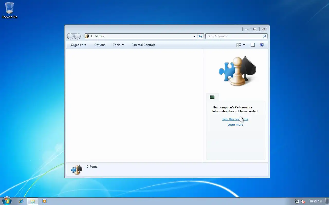Open the address bar history dropdown arrow
The width and height of the screenshot is (329, 205).
pos(195,36)
